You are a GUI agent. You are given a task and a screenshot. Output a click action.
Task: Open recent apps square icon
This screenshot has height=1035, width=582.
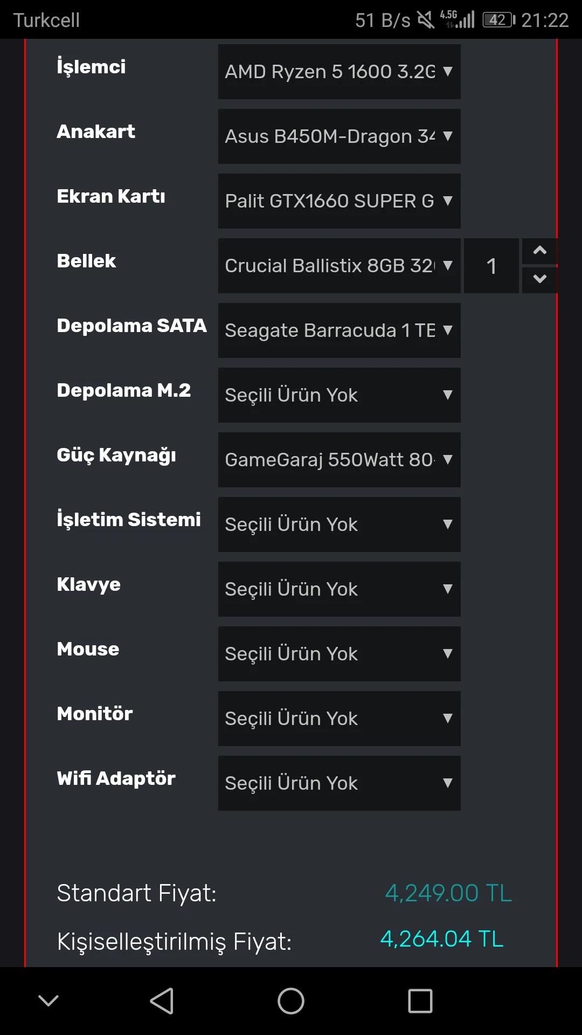420,1001
